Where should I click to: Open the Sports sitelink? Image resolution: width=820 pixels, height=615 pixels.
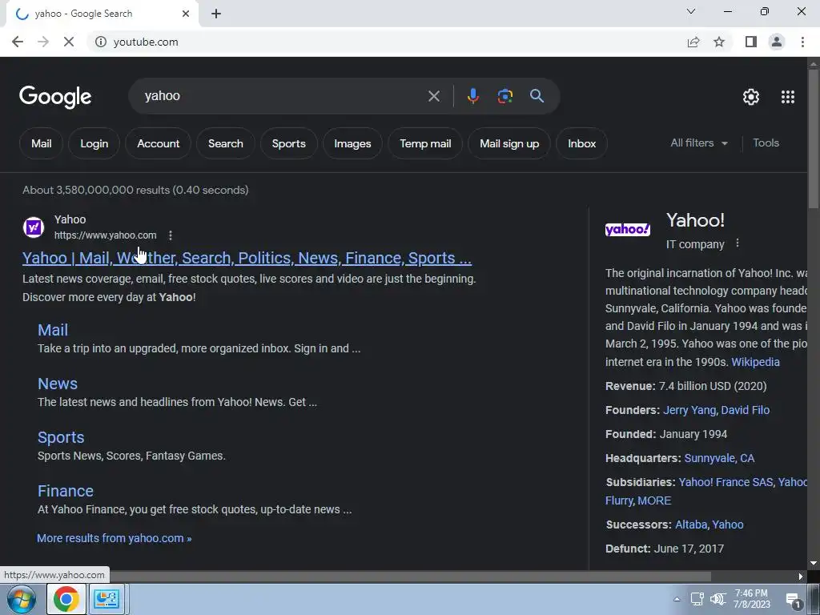click(61, 437)
